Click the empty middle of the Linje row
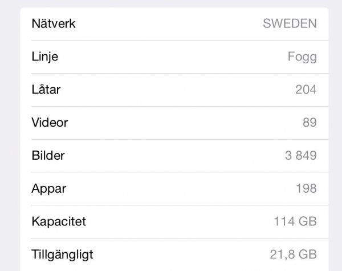This screenshot has width=342, height=271. pyautogui.click(x=171, y=56)
